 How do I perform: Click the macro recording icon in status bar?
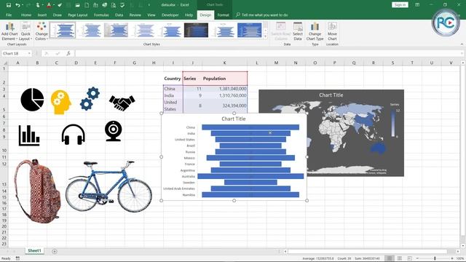[17, 258]
